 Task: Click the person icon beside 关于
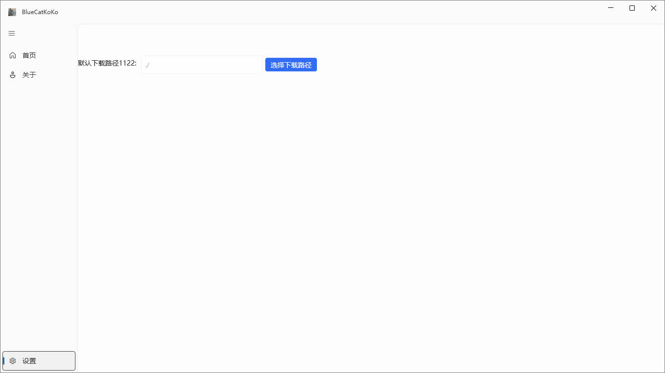click(13, 75)
